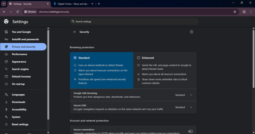Viewport: 255px width, 134px height.
Task: Open the profile avatar menu
Action: pos(244,12)
